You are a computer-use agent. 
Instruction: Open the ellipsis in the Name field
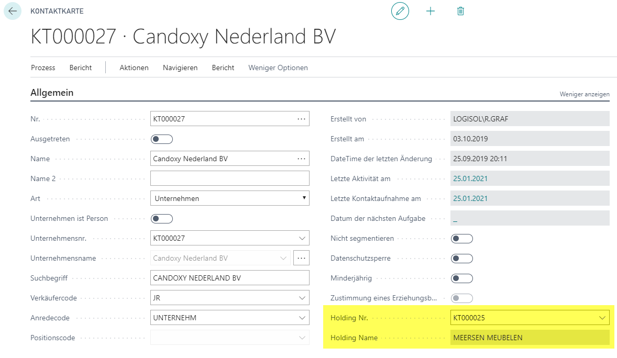pos(301,159)
